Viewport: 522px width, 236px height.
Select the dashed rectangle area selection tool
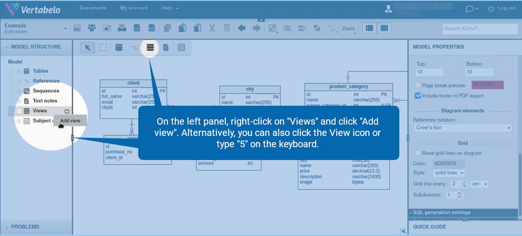[103, 48]
